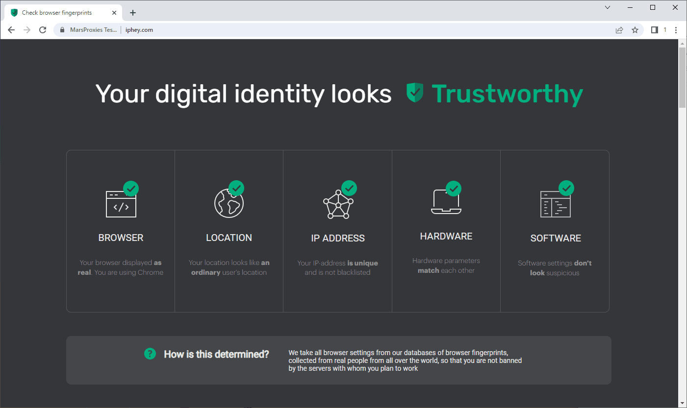This screenshot has width=687, height=408.
Task: Reload the iphey.com page
Action: pos(43,30)
